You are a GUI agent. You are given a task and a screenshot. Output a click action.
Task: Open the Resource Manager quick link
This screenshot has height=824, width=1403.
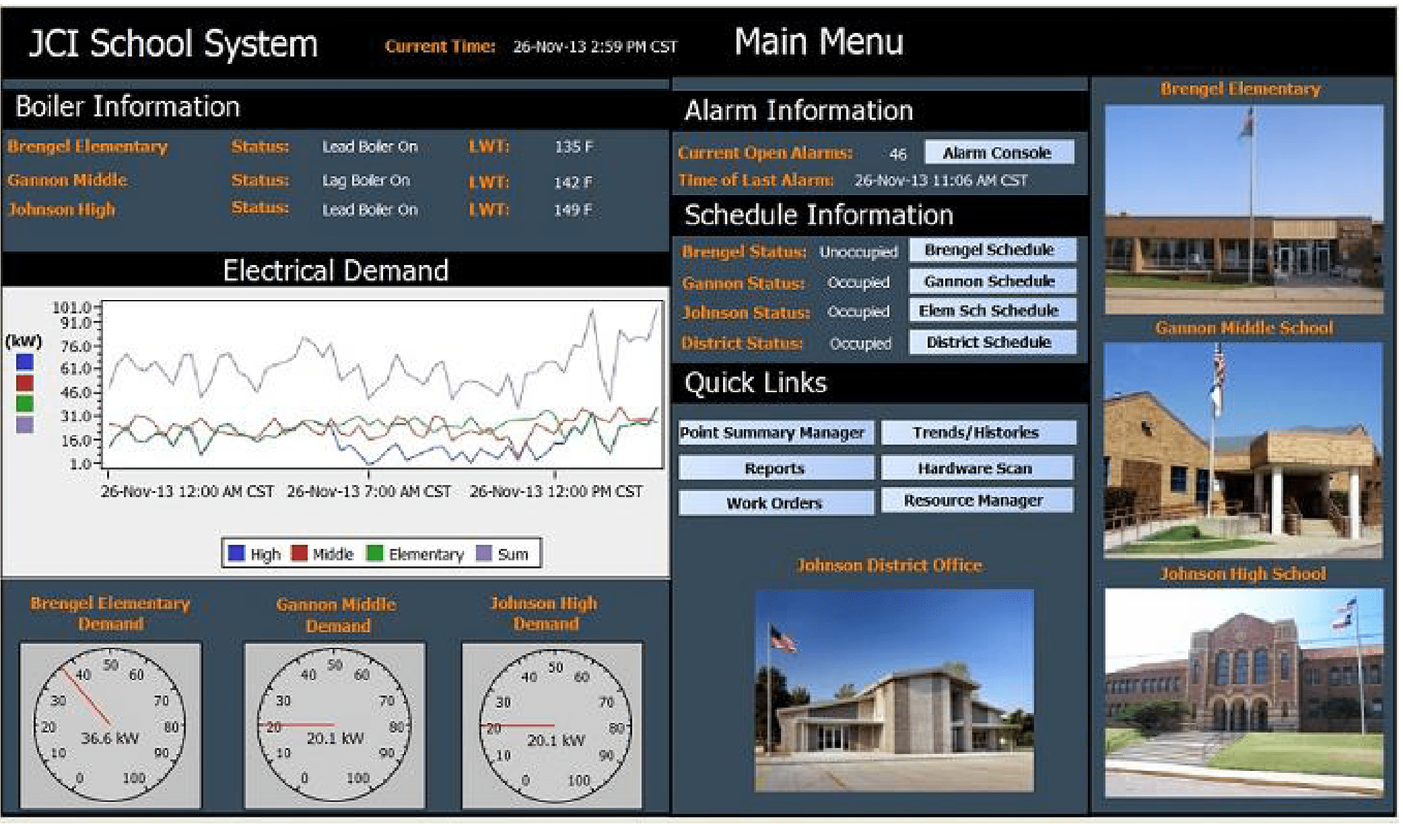point(978,500)
